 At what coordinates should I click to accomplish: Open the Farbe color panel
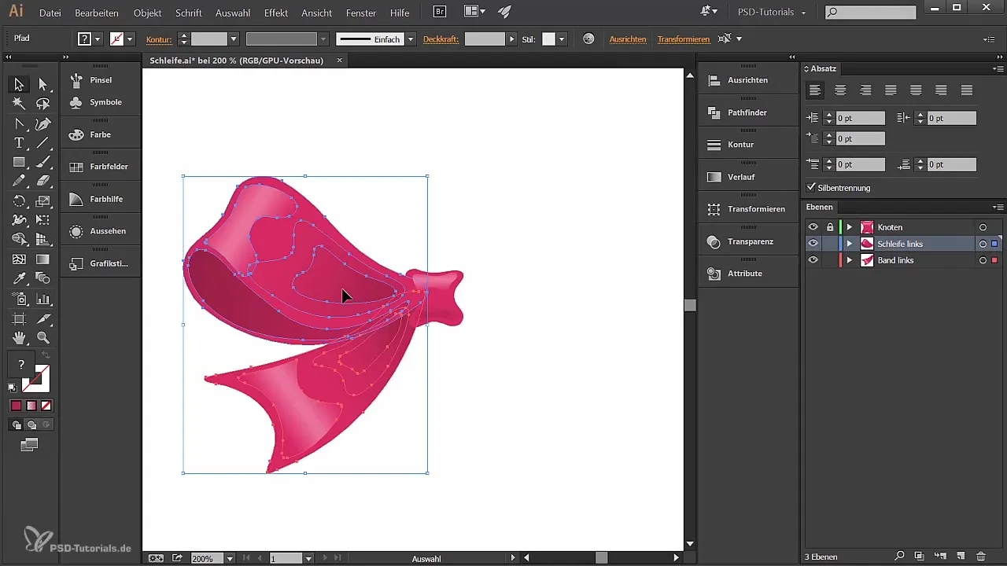(101, 134)
